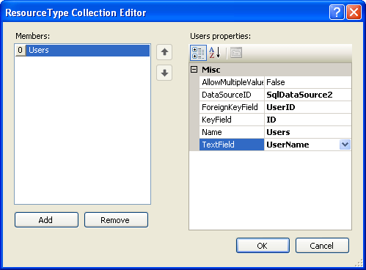
Task: Cancel the collection editor
Action: point(322,246)
